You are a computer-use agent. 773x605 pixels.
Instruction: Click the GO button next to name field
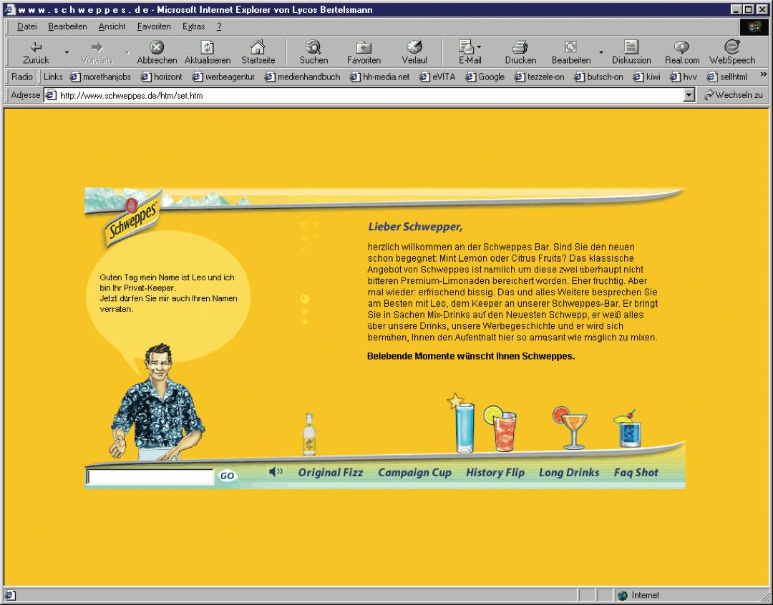(228, 476)
